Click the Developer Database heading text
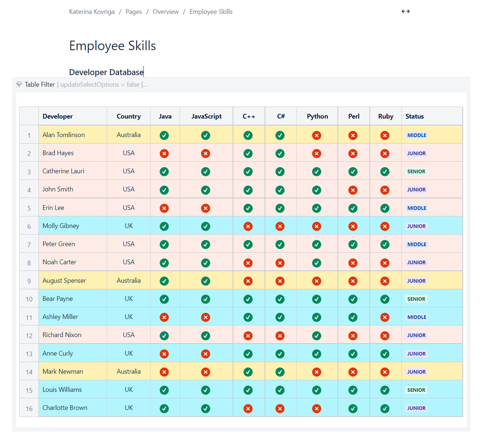 (106, 72)
